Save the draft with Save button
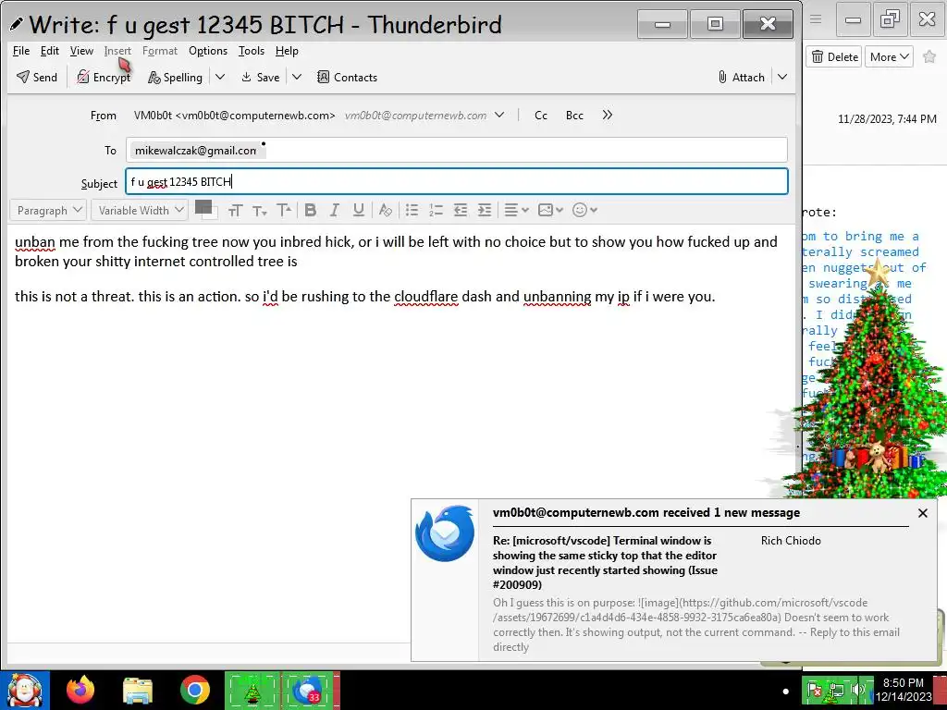The height and width of the screenshot is (710, 947). pyautogui.click(x=260, y=78)
